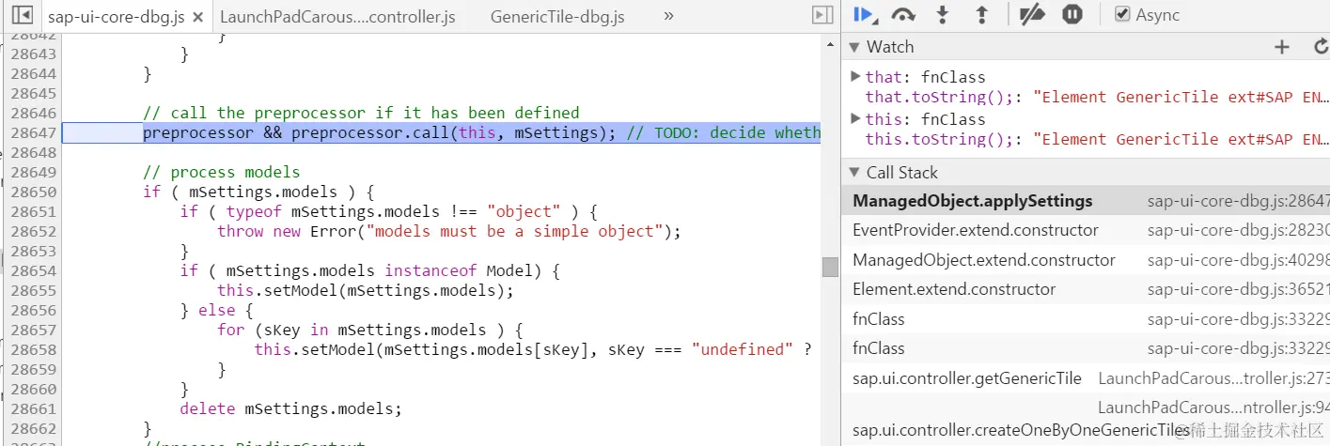Add a watch expression
This screenshot has height=446, width=1330.
click(x=1281, y=47)
